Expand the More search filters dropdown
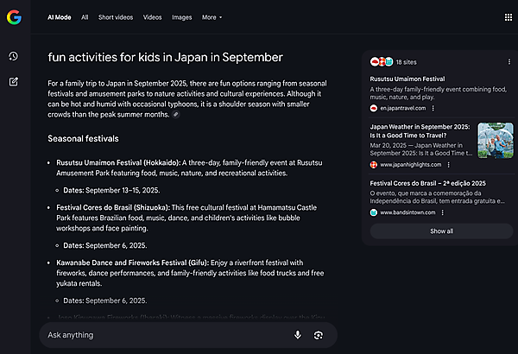The width and height of the screenshot is (518, 354). (212, 17)
